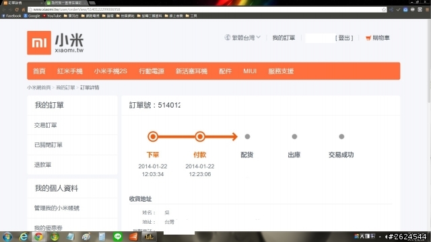Click the 付款 progress step marker
The height and width of the screenshot is (242, 431).
[200, 136]
